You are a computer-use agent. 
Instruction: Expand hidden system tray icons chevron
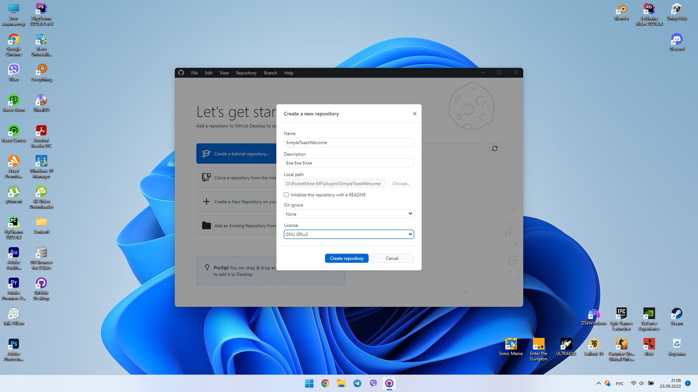[598, 383]
